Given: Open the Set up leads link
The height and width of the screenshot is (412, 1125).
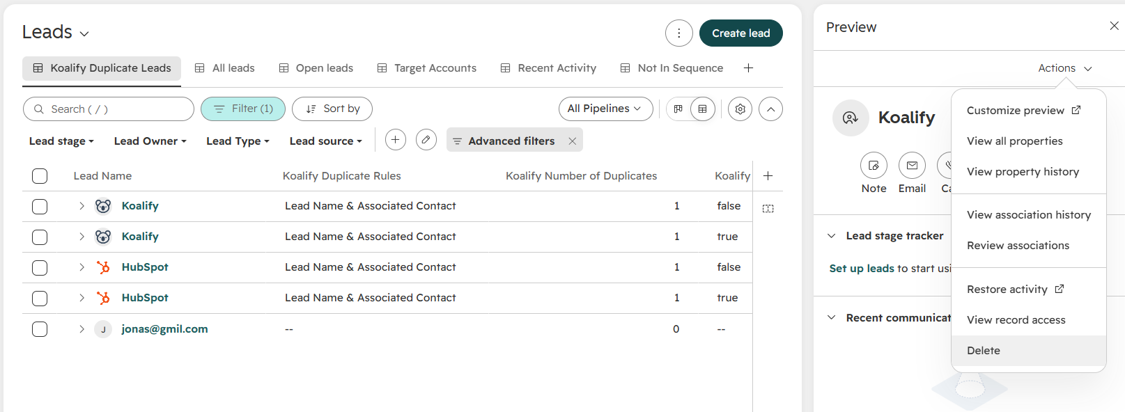Looking at the screenshot, I should point(862,268).
